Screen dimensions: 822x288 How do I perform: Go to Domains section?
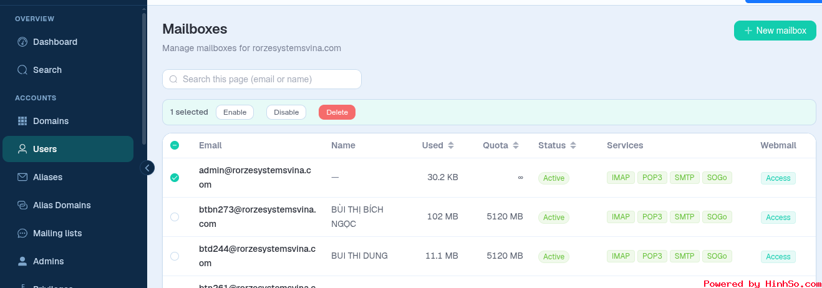click(68, 121)
